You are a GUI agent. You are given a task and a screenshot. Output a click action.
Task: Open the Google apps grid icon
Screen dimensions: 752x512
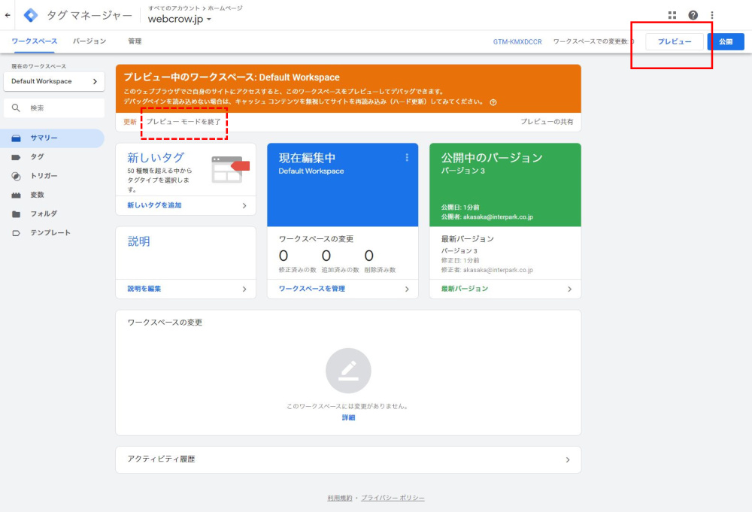click(672, 15)
